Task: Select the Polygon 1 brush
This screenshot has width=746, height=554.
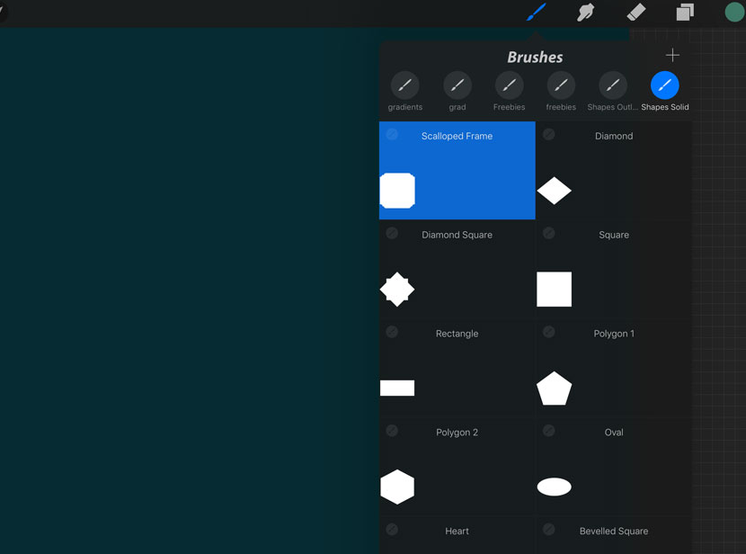Action: click(x=614, y=368)
